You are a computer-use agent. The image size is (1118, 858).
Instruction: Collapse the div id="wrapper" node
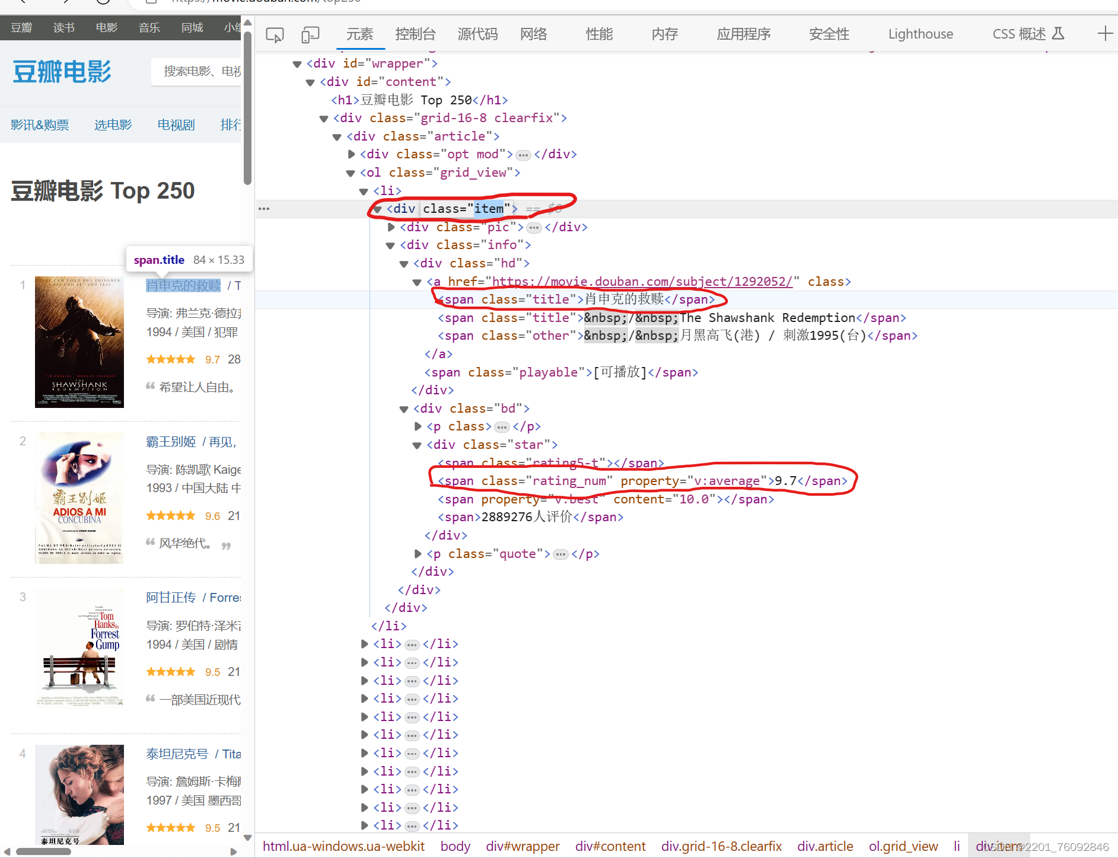297,64
